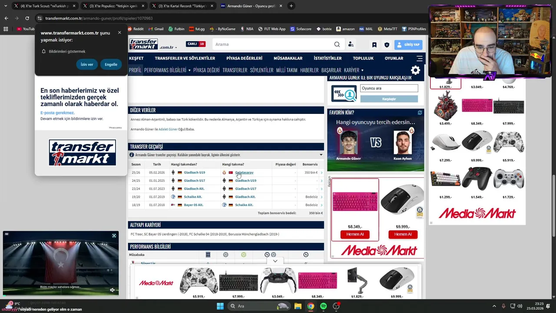Viewport: 556px width, 313px height.
Task: Open File Explorer from taskbar
Action: (298, 306)
